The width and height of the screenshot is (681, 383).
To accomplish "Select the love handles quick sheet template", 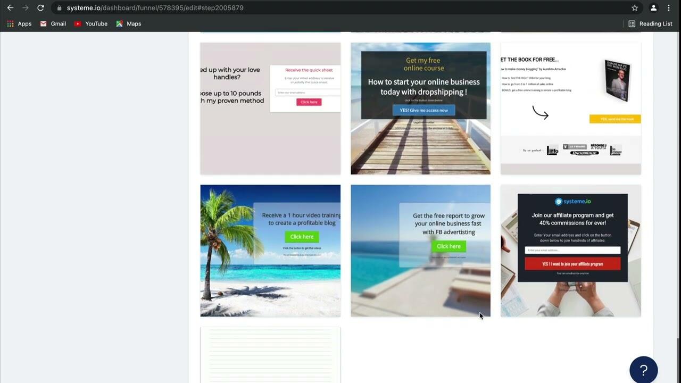I will tap(270, 109).
